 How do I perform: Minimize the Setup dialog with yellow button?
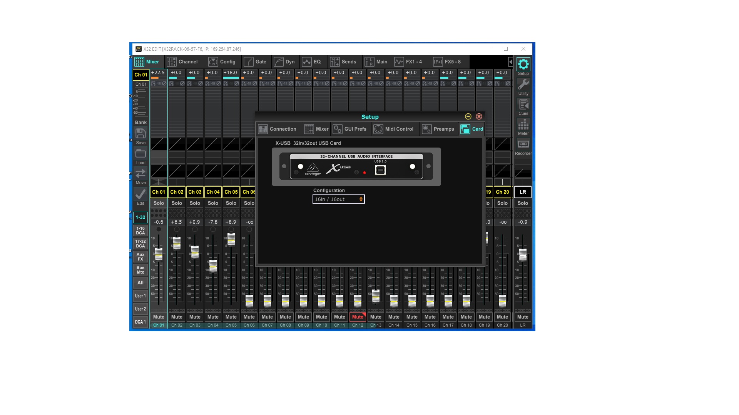tap(468, 116)
